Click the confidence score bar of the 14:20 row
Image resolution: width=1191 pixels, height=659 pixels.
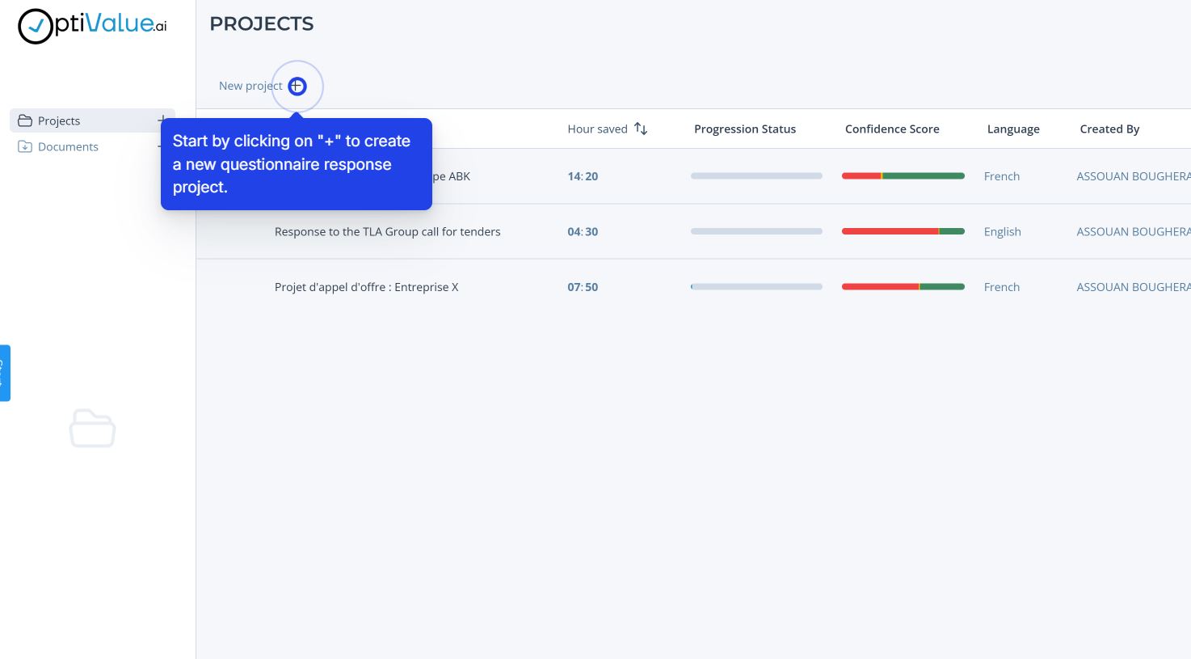[x=903, y=176]
